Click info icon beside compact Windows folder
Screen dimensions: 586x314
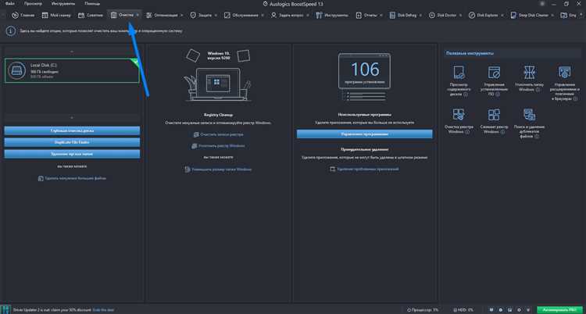[537, 90]
